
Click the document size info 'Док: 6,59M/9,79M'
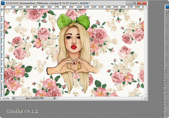point(35,98)
